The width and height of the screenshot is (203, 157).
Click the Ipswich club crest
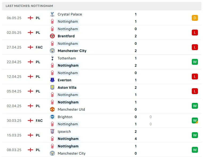tap(52, 131)
